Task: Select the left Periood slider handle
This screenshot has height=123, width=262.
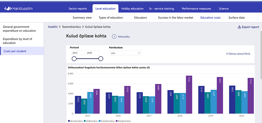Action: pos(74,59)
